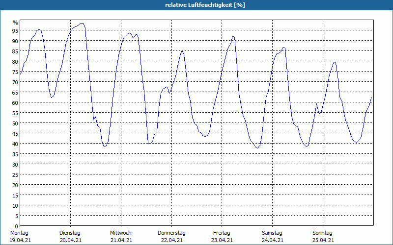Image resolution: width=393 pixels, height=245 pixels.
Task: Click the 20 tick label on y-axis
Action: 15,185
